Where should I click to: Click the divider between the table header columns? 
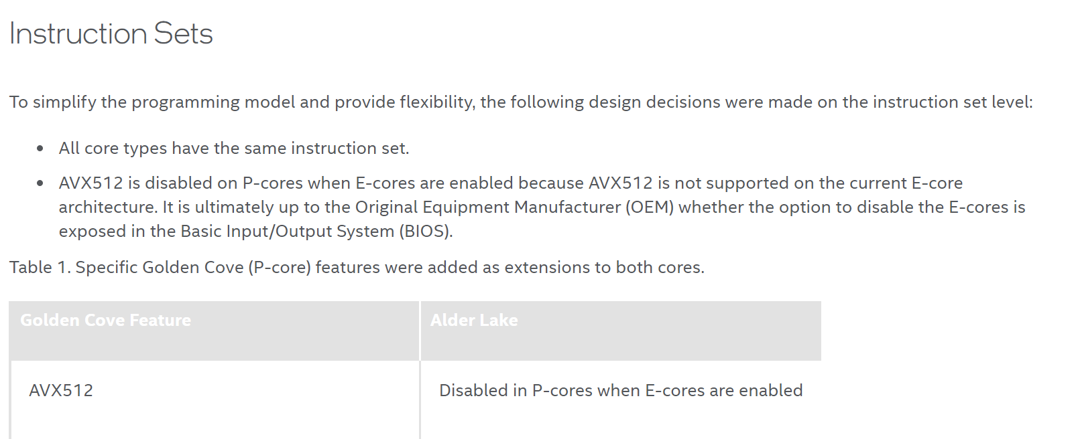tap(420, 331)
